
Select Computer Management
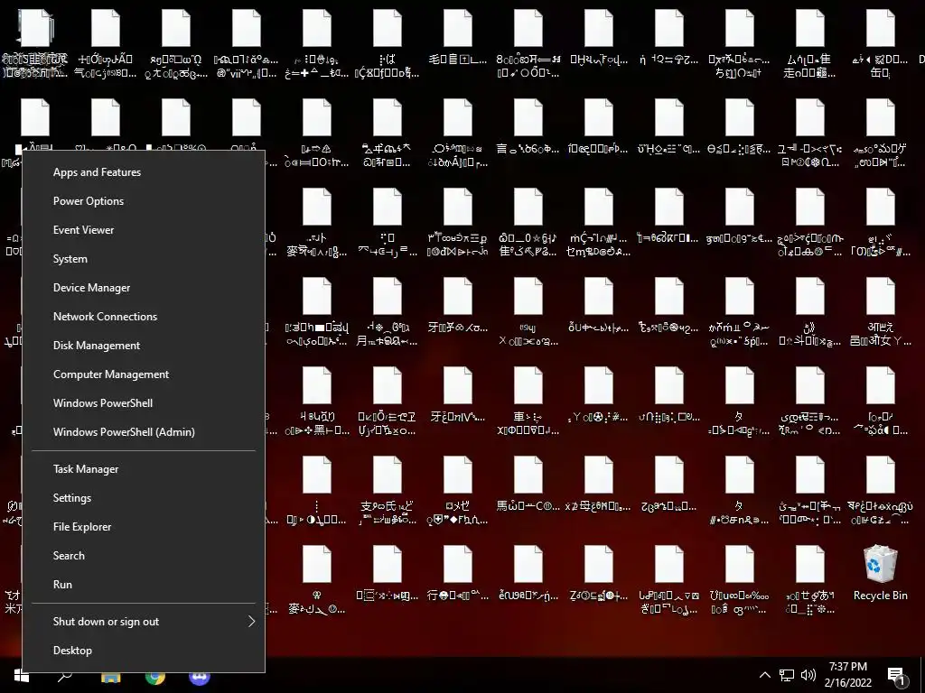[x=144, y=374]
